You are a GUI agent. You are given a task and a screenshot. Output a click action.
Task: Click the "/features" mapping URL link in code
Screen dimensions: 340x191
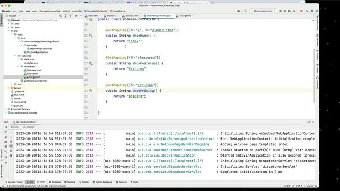pyautogui.click(x=146, y=58)
